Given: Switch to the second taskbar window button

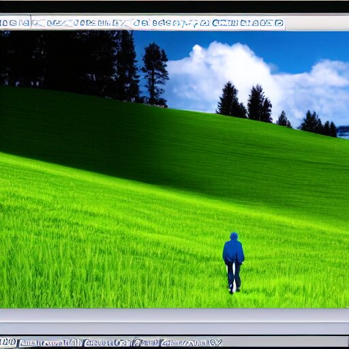Looking at the screenshot, I should pyautogui.click(x=107, y=343).
